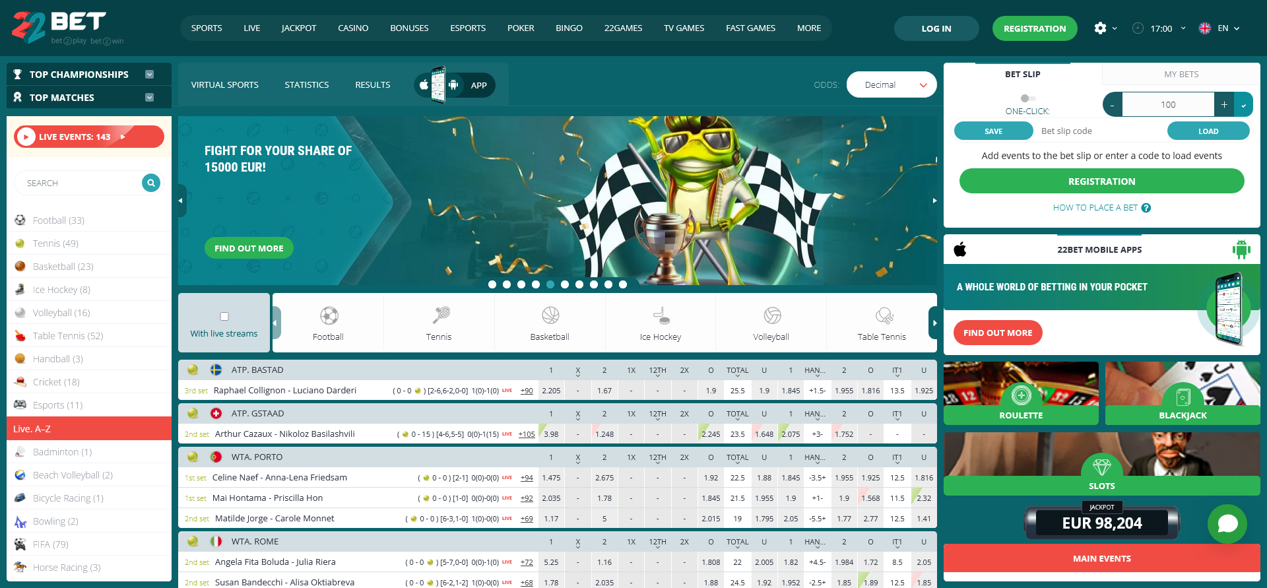This screenshot has height=588, width=1267.
Task: Focus the Bet slip code field
Action: point(1100,131)
